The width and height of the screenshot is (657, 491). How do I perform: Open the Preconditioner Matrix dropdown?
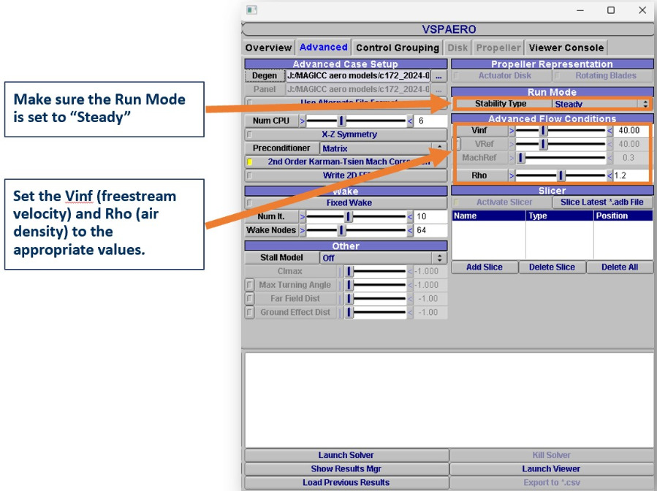click(x=382, y=148)
